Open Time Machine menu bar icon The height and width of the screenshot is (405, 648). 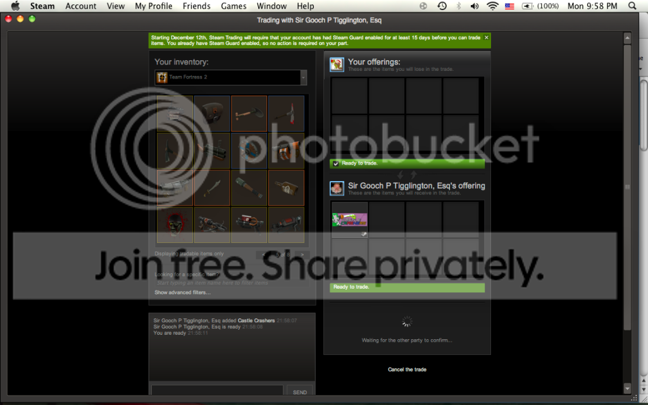point(442,6)
